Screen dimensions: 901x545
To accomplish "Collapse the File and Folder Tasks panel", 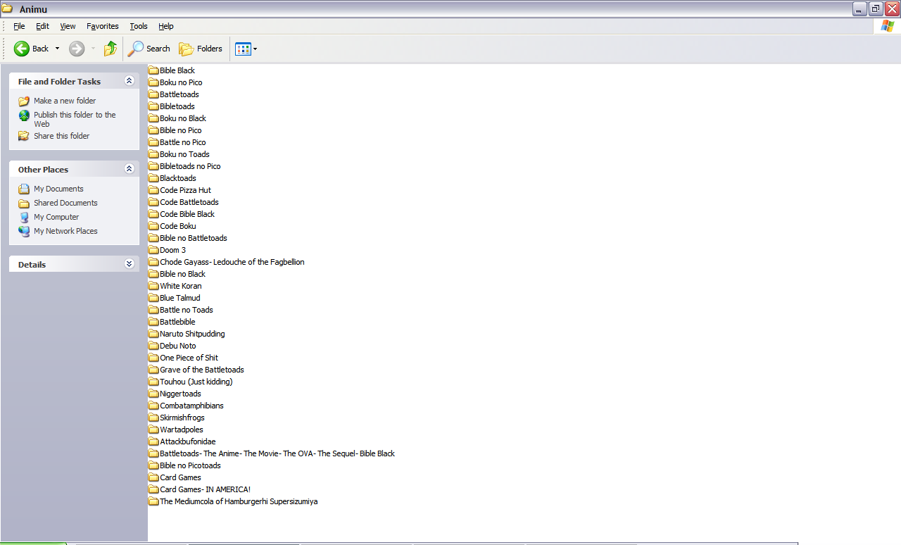I will tap(129, 81).
